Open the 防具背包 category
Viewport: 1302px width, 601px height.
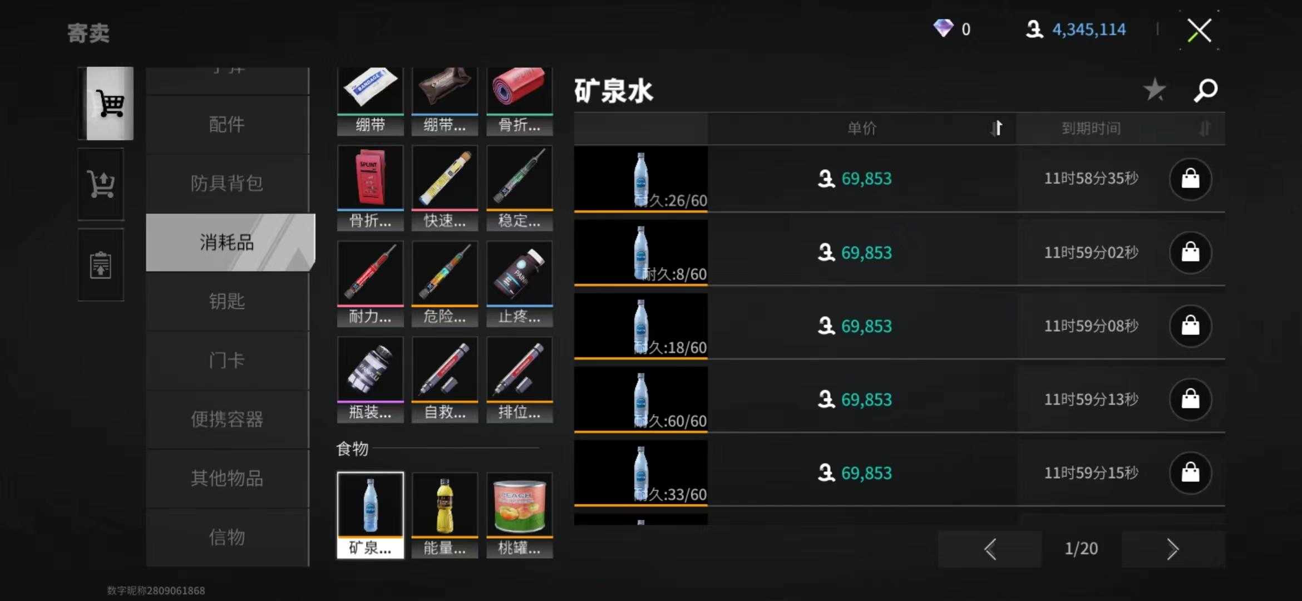tap(227, 184)
